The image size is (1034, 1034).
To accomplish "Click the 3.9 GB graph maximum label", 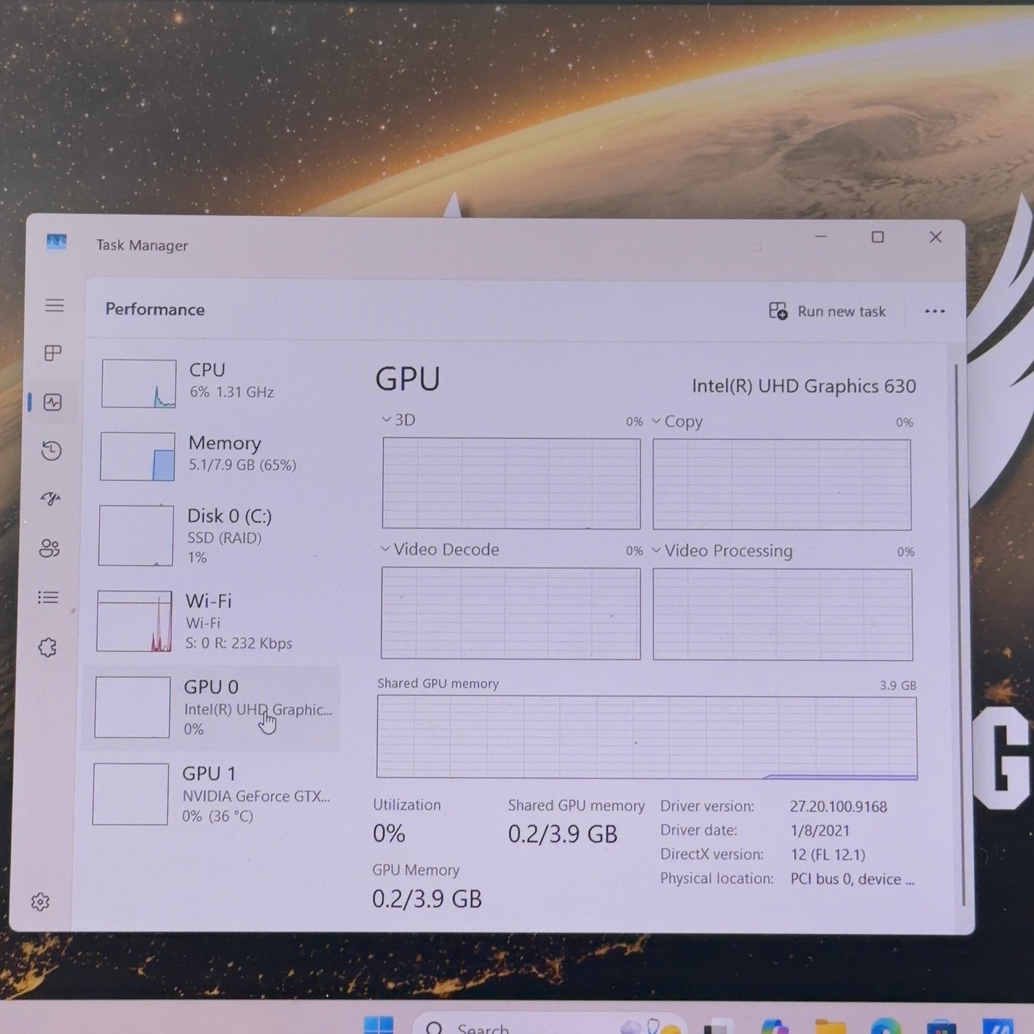I will [898, 685].
